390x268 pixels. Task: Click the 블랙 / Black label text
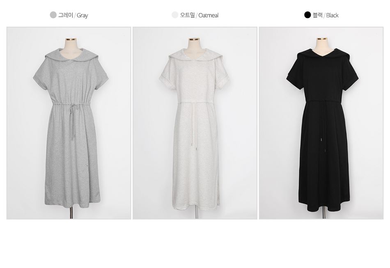pyautogui.click(x=326, y=15)
